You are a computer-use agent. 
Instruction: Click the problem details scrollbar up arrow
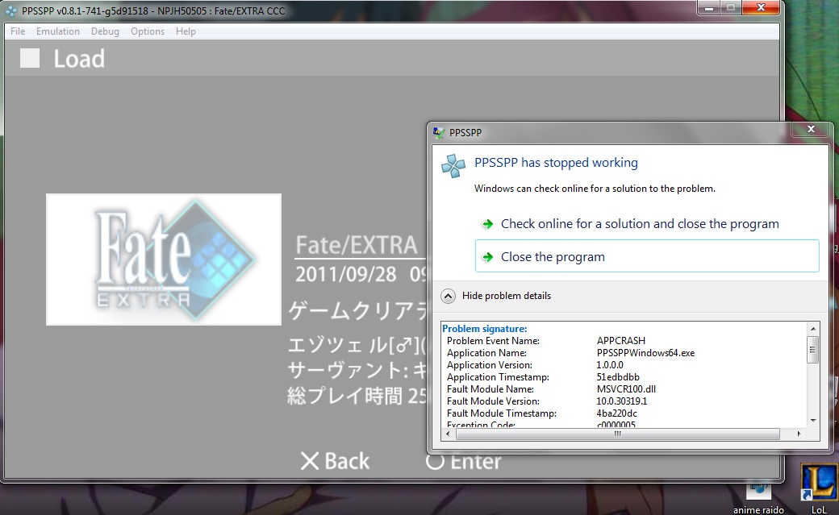click(x=813, y=329)
